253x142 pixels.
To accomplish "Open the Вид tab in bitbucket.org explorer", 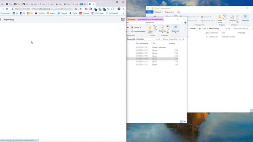I will pyautogui.click(x=179, y=12).
